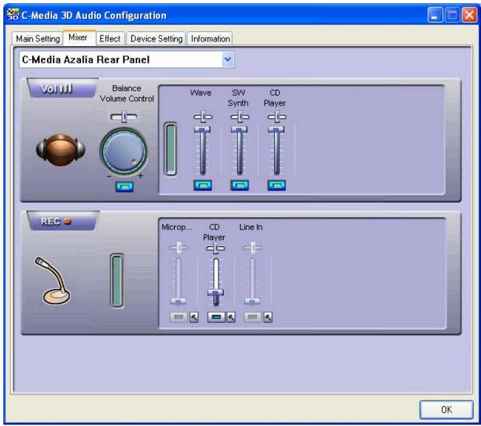Click the SW Synth balance slider
The image size is (481, 426).
pos(240,117)
